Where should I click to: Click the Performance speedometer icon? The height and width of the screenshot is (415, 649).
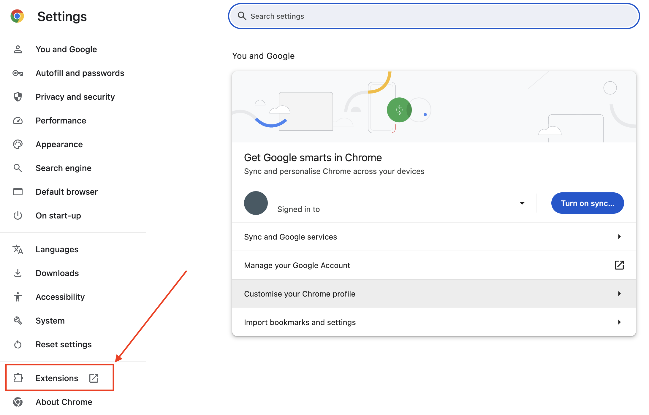click(x=18, y=121)
